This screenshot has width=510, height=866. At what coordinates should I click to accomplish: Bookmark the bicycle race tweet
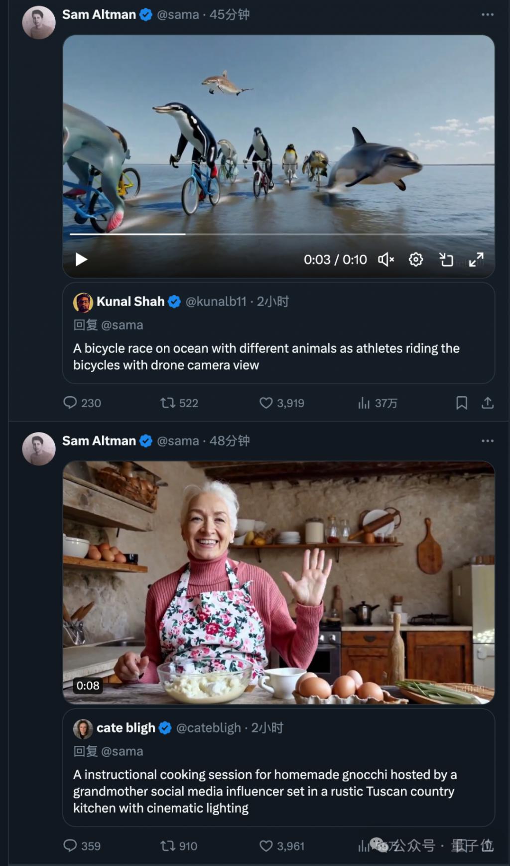(x=462, y=403)
